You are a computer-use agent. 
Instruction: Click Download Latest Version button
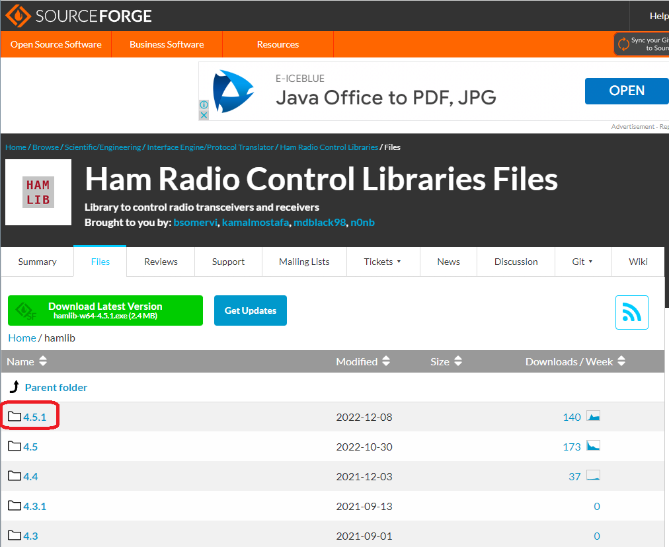tap(105, 310)
